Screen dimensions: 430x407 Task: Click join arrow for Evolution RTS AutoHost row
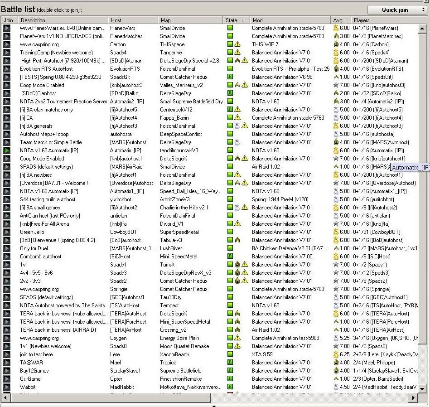pos(7,69)
